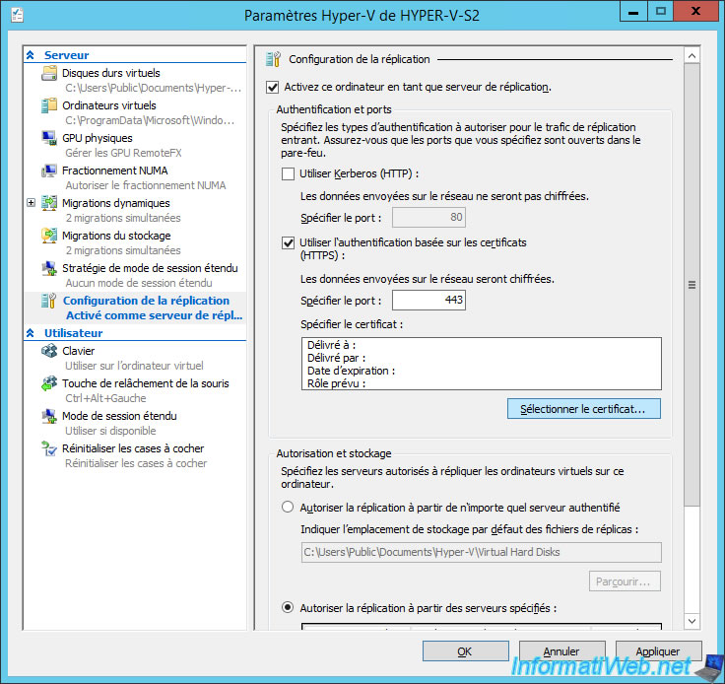Click the OK button

pyautogui.click(x=465, y=651)
